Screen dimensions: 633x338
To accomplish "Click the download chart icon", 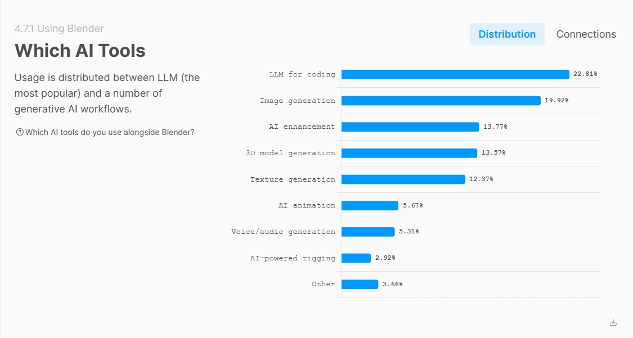I will click(613, 322).
